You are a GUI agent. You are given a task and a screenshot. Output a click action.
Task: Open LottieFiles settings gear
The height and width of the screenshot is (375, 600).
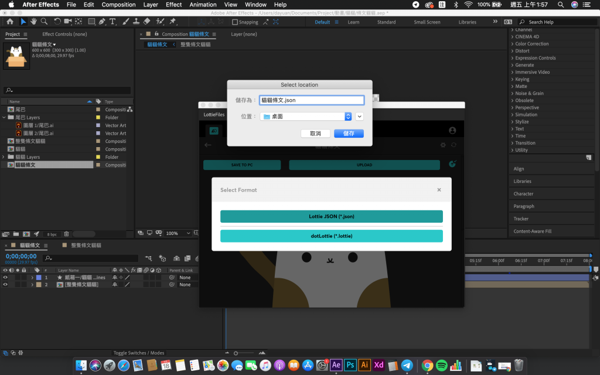(x=443, y=145)
